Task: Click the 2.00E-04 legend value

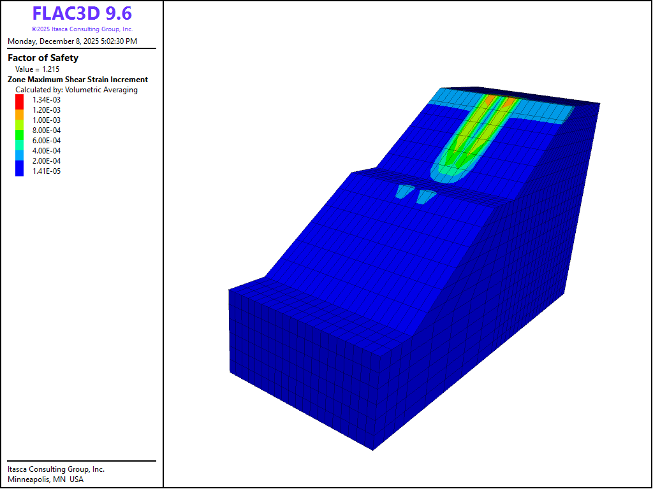Action: click(x=47, y=161)
